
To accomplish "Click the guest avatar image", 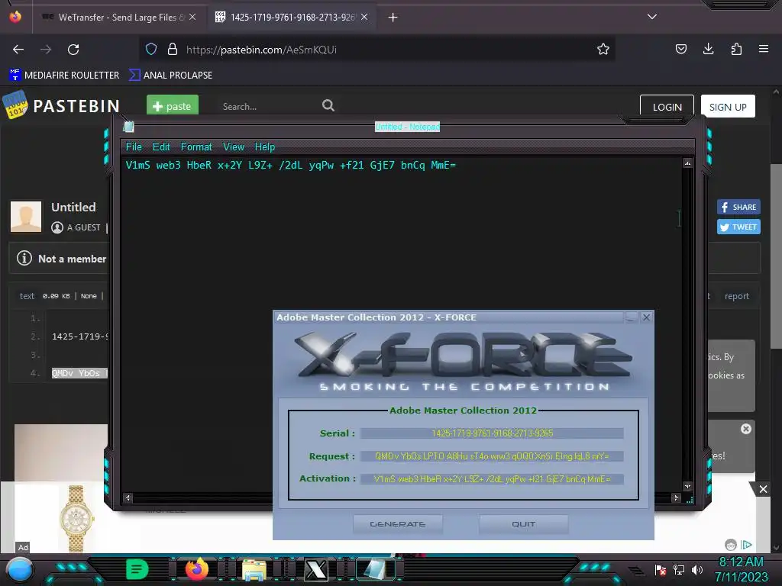I will [x=26, y=216].
